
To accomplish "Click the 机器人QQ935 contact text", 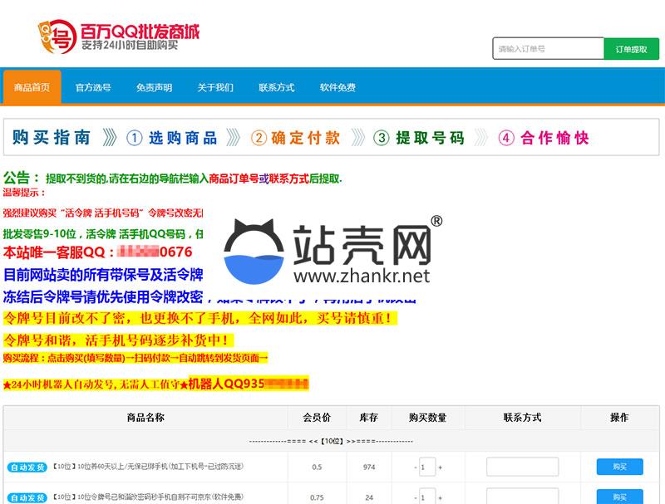I will [248, 384].
